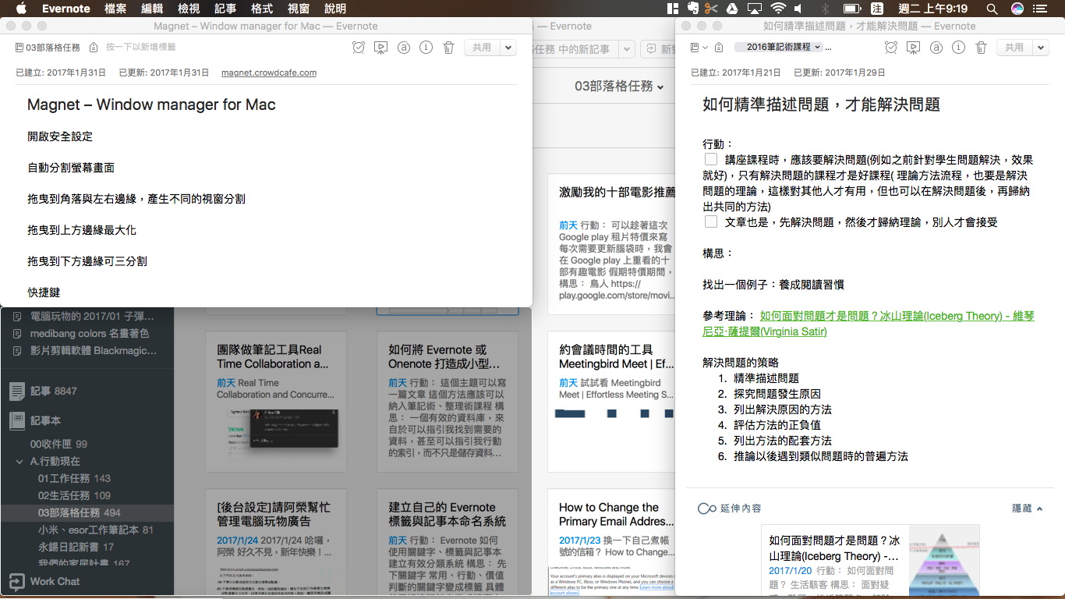Click the 按一下以新增標籤 tag field
The image size is (1065, 599).
coord(141,48)
